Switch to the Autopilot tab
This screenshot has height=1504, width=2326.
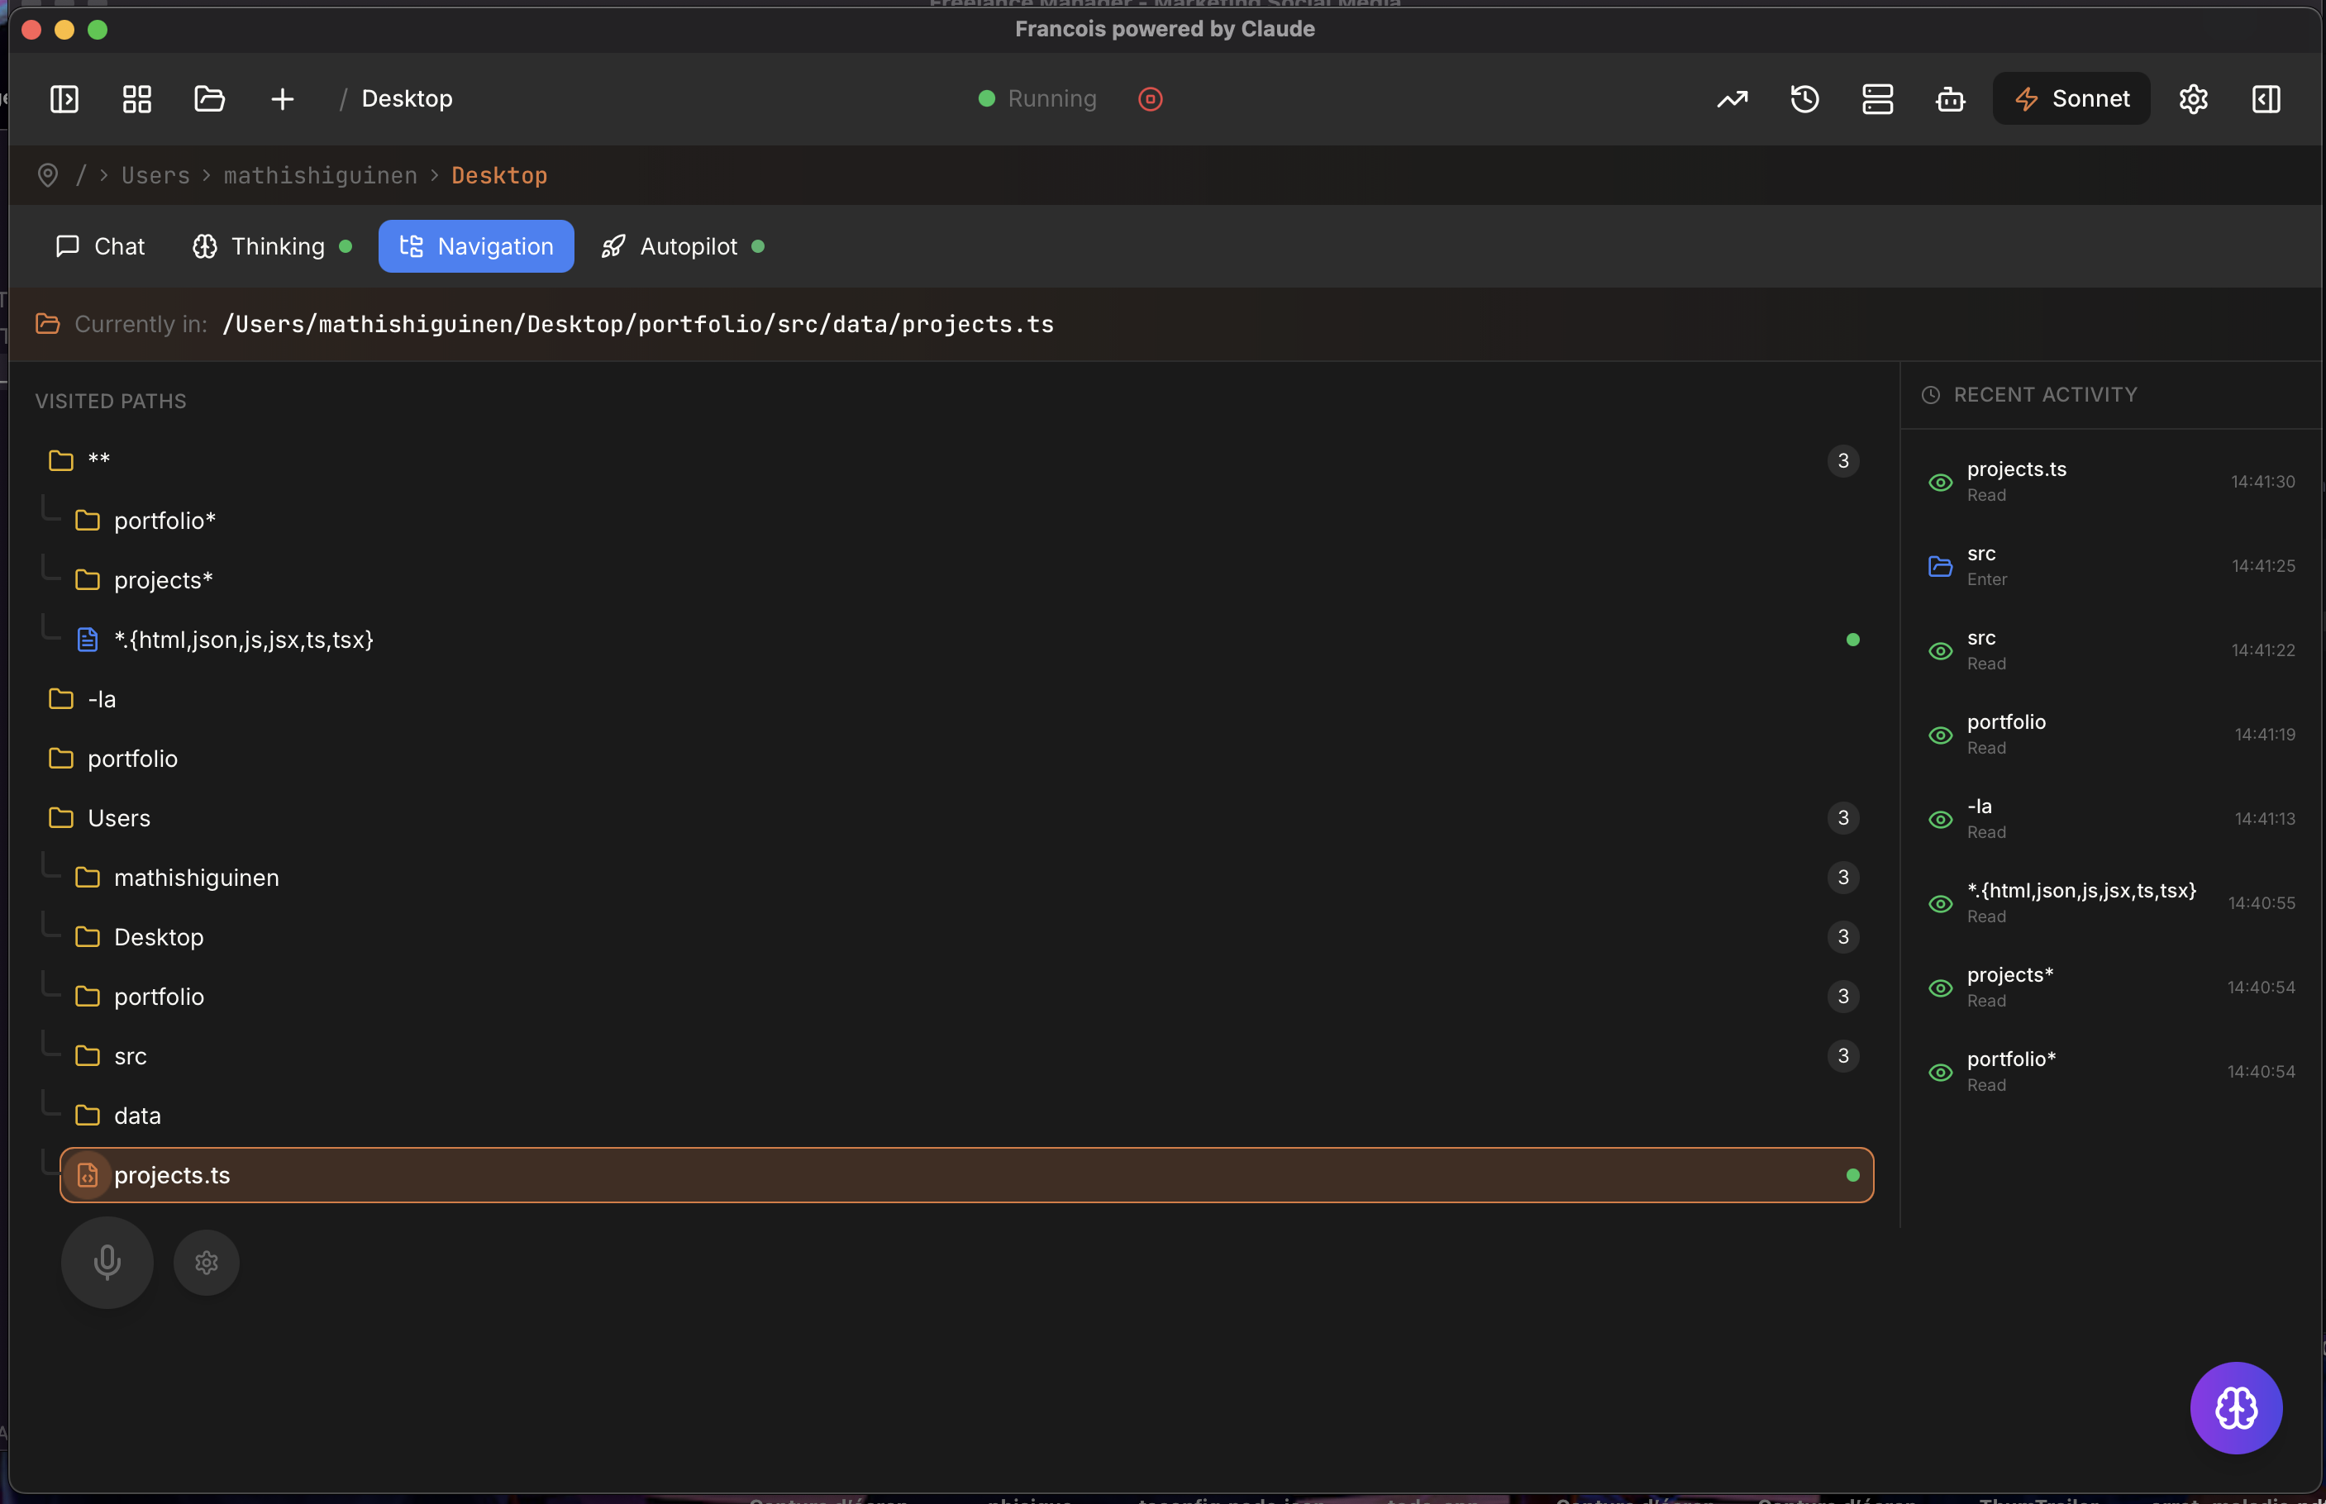[682, 246]
